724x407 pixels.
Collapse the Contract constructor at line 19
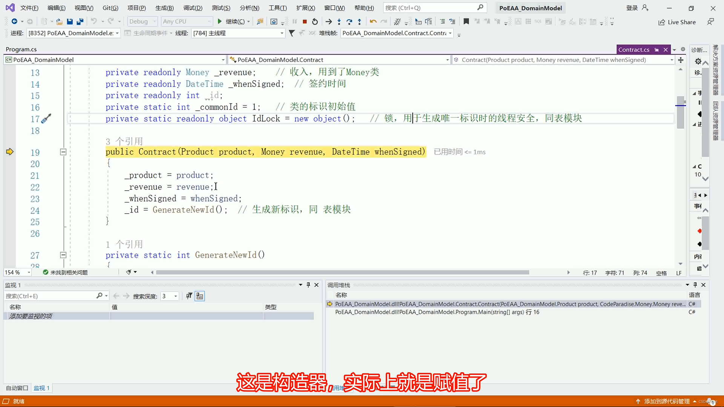[x=63, y=152]
